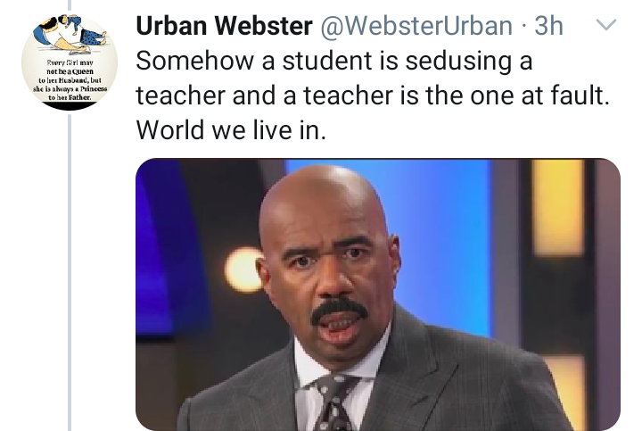Viewport: 642px width, 431px height.
Task: Visit the @WebsterUrban handle
Action: [x=416, y=26]
